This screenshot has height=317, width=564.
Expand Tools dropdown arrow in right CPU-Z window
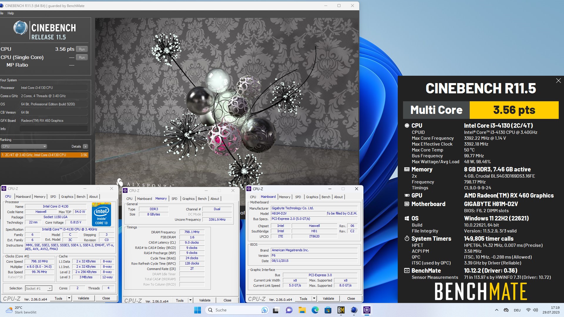point(314,299)
